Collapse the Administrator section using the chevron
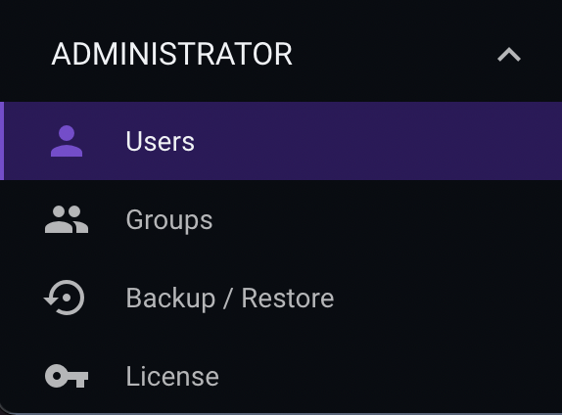Viewport: 562px width, 415px height. coord(509,55)
